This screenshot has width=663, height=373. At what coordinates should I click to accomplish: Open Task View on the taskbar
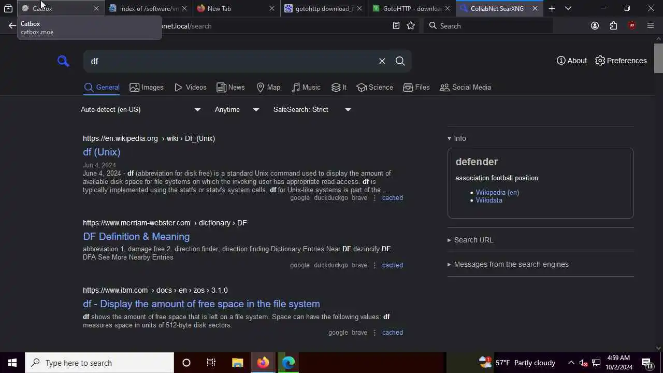(x=211, y=363)
